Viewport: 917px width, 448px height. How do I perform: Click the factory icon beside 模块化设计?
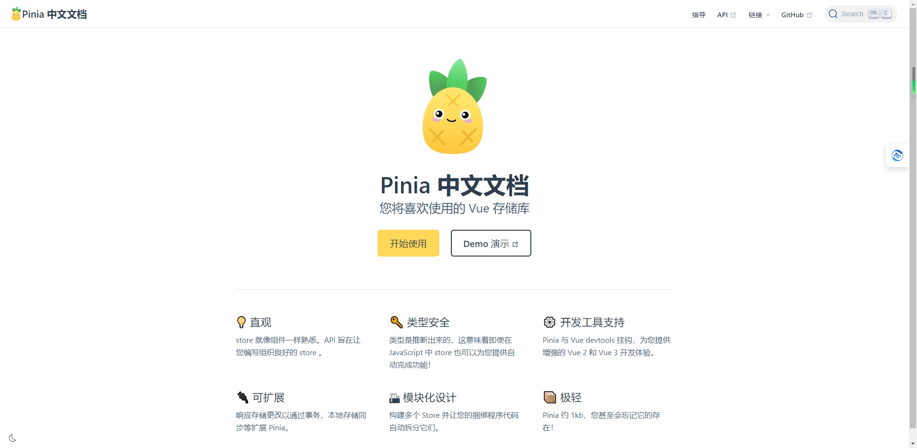[394, 398]
